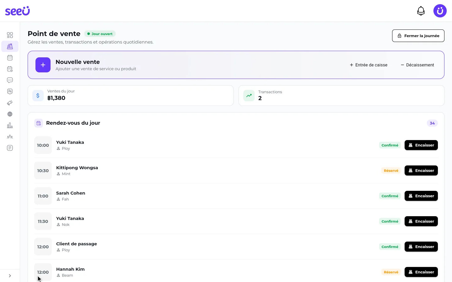Click the ฿1,380 sales value
This screenshot has width=452, height=282.
[x=56, y=98]
